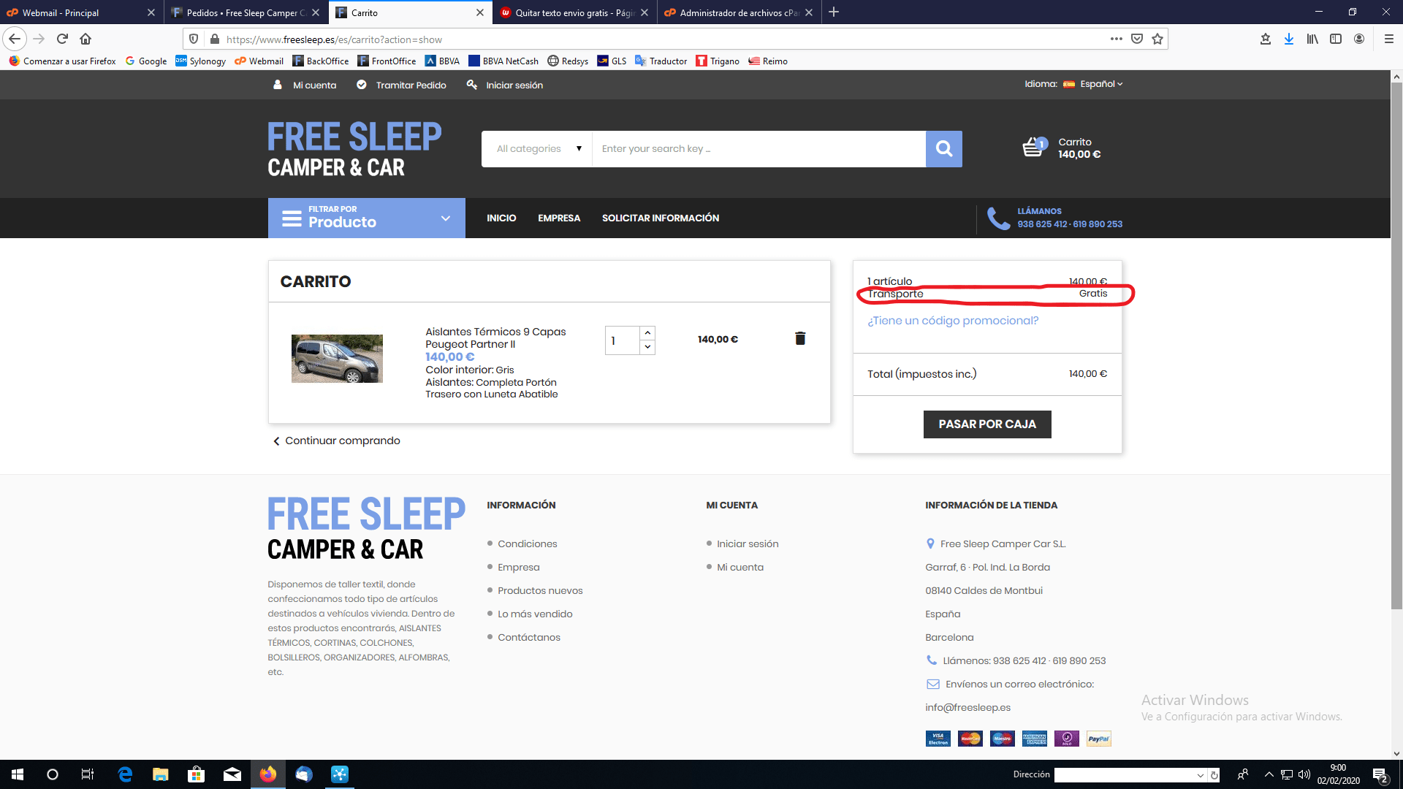The image size is (1403, 789).
Task: Delete item with the trash icon
Action: (800, 338)
